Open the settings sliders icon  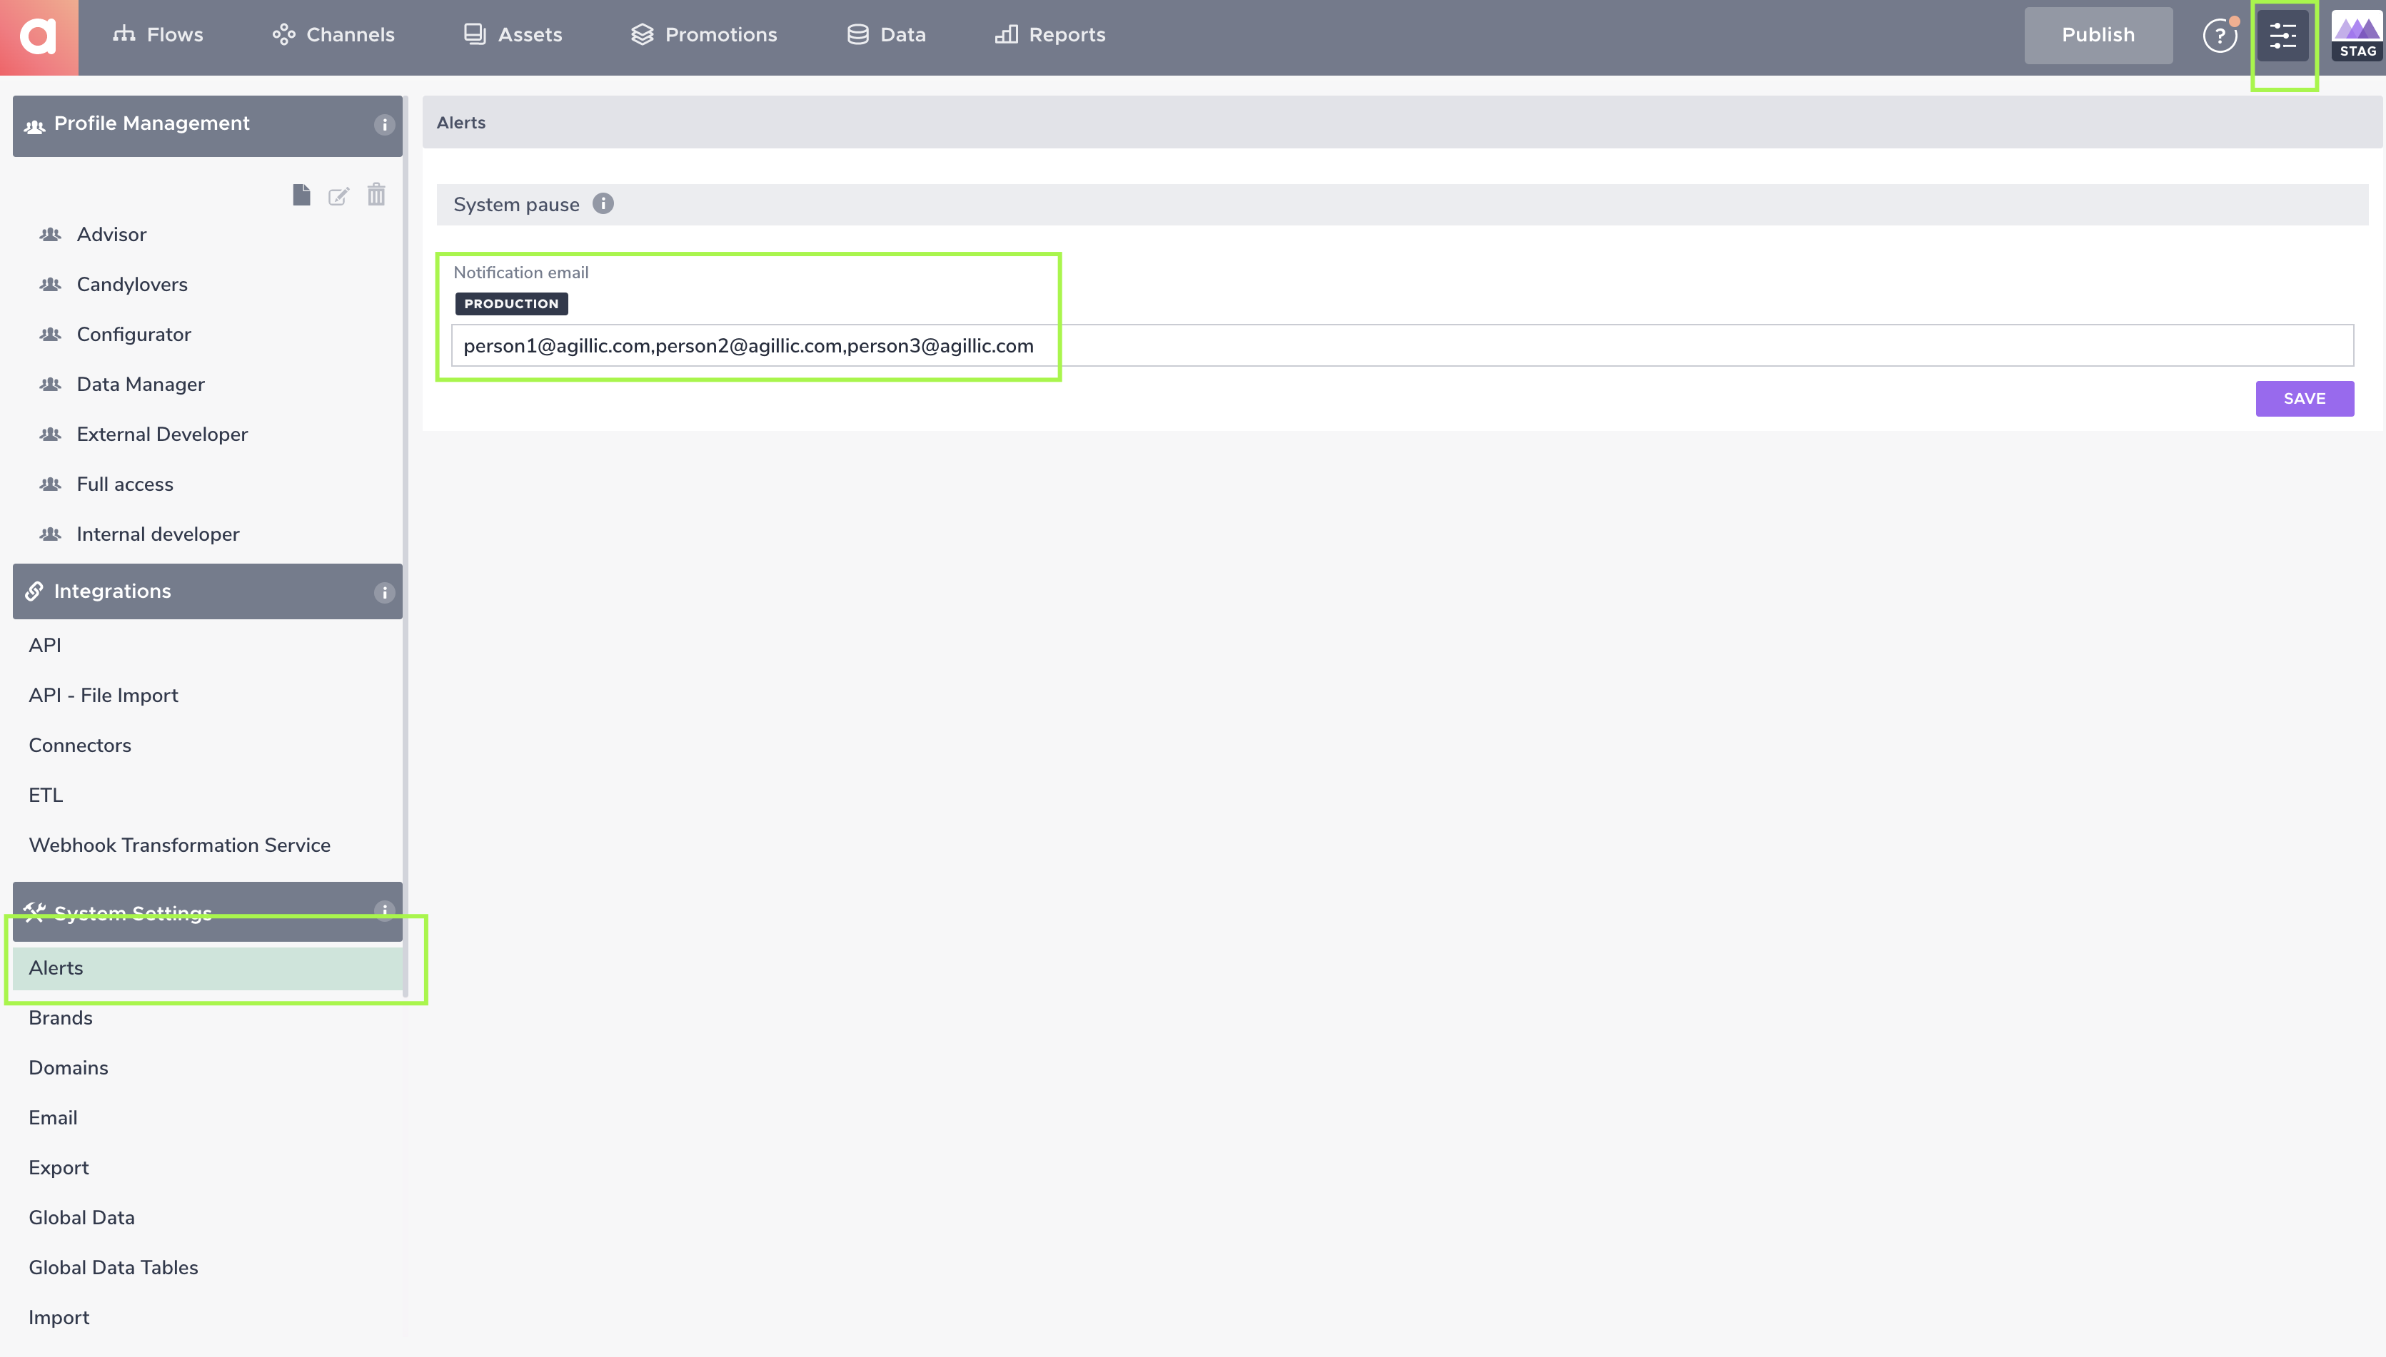[2282, 36]
